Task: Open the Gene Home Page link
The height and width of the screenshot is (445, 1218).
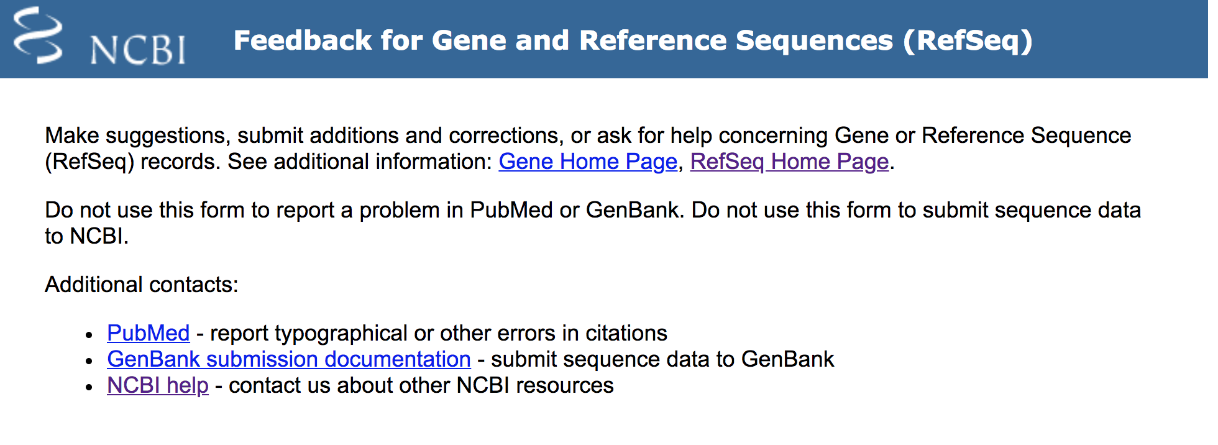Action: [x=588, y=162]
